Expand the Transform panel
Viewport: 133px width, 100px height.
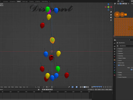125,49
